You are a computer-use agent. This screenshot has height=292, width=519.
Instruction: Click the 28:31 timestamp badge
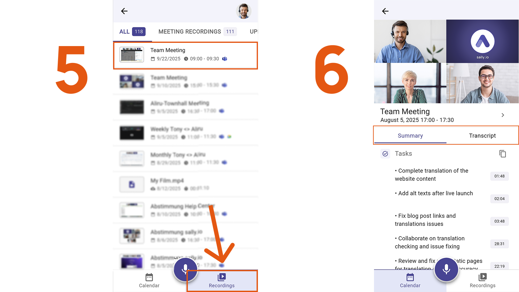point(499,244)
